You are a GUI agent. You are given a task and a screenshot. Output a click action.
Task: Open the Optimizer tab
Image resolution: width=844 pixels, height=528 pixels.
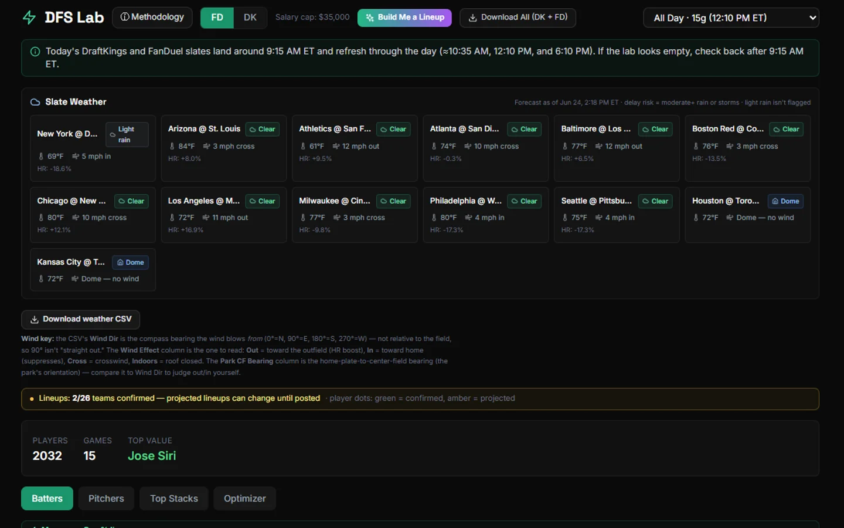point(245,499)
